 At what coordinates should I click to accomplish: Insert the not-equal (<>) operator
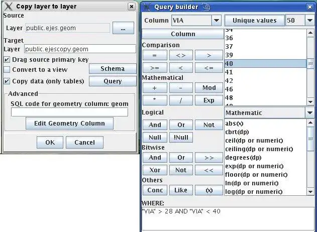tap(181, 55)
